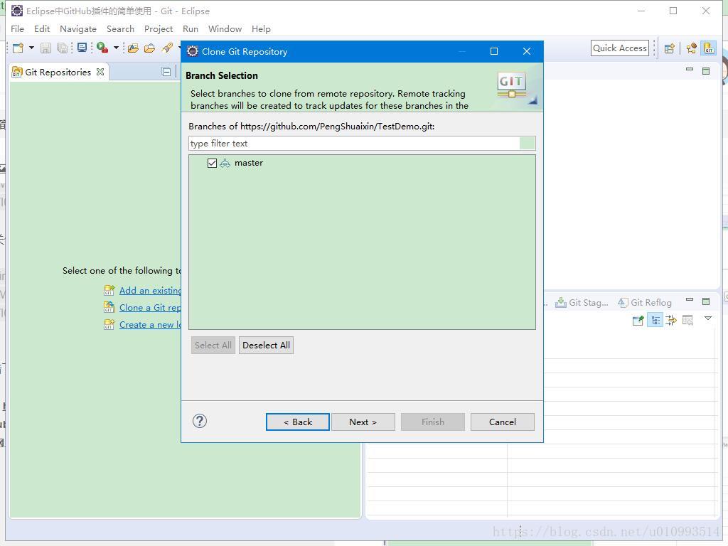Open the Console monitor toolbar icon
This screenshot has width=728, height=546.
coord(82,48)
